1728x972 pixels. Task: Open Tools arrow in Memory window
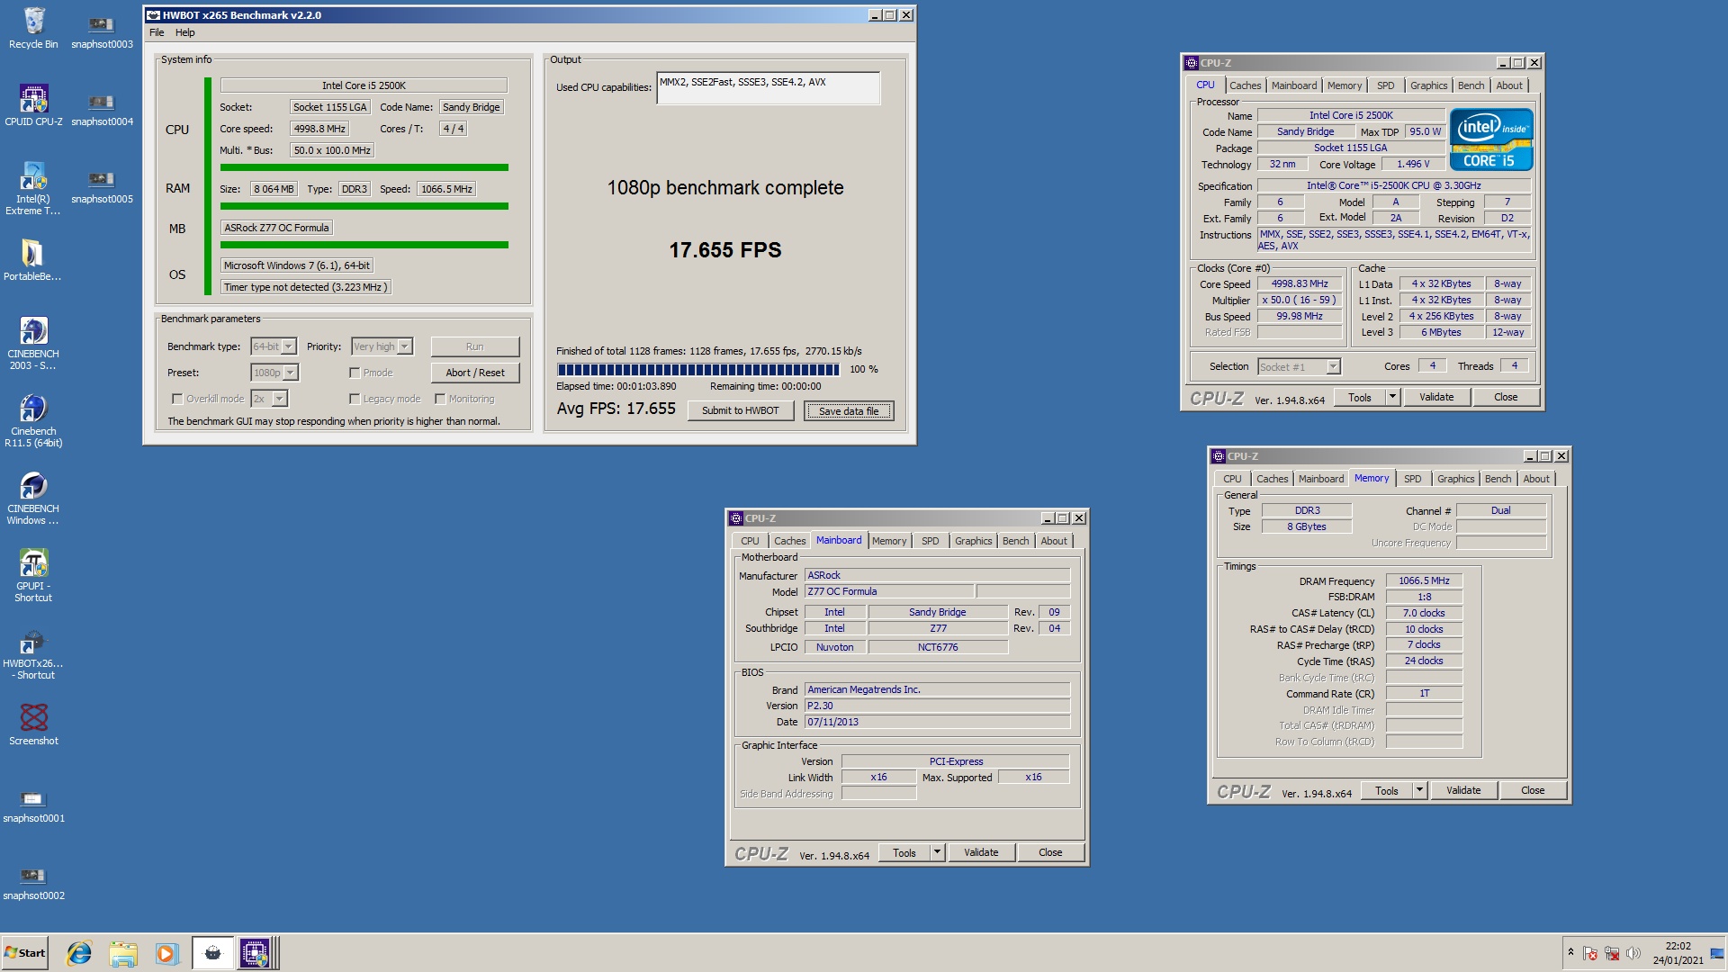pyautogui.click(x=1419, y=790)
